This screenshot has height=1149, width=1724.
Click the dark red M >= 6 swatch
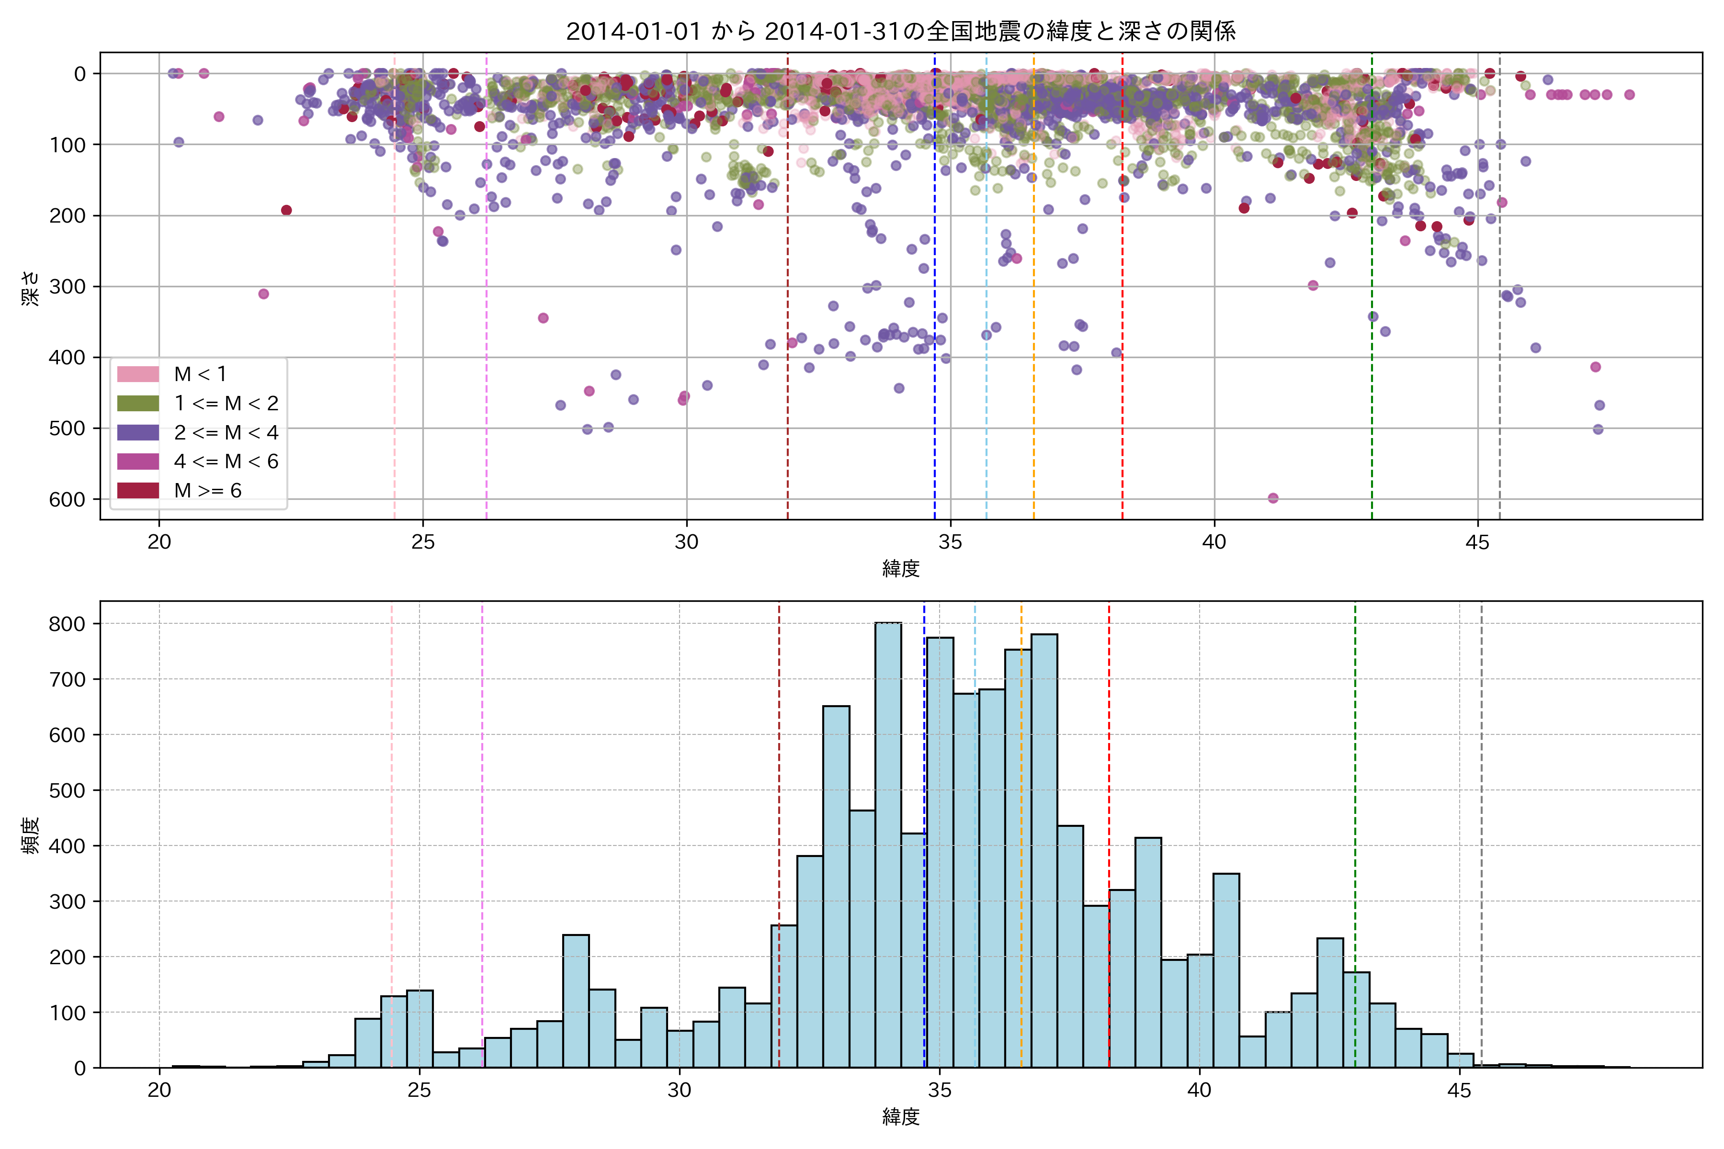138,490
